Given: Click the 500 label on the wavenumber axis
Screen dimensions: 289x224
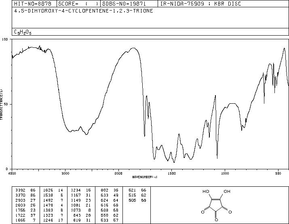Looking at the screenshot, I should coord(278,173).
